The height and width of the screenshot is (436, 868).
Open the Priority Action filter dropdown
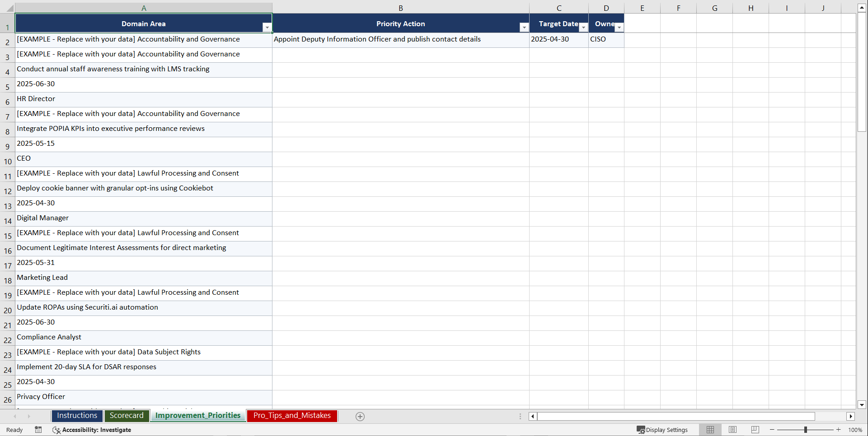click(x=524, y=27)
